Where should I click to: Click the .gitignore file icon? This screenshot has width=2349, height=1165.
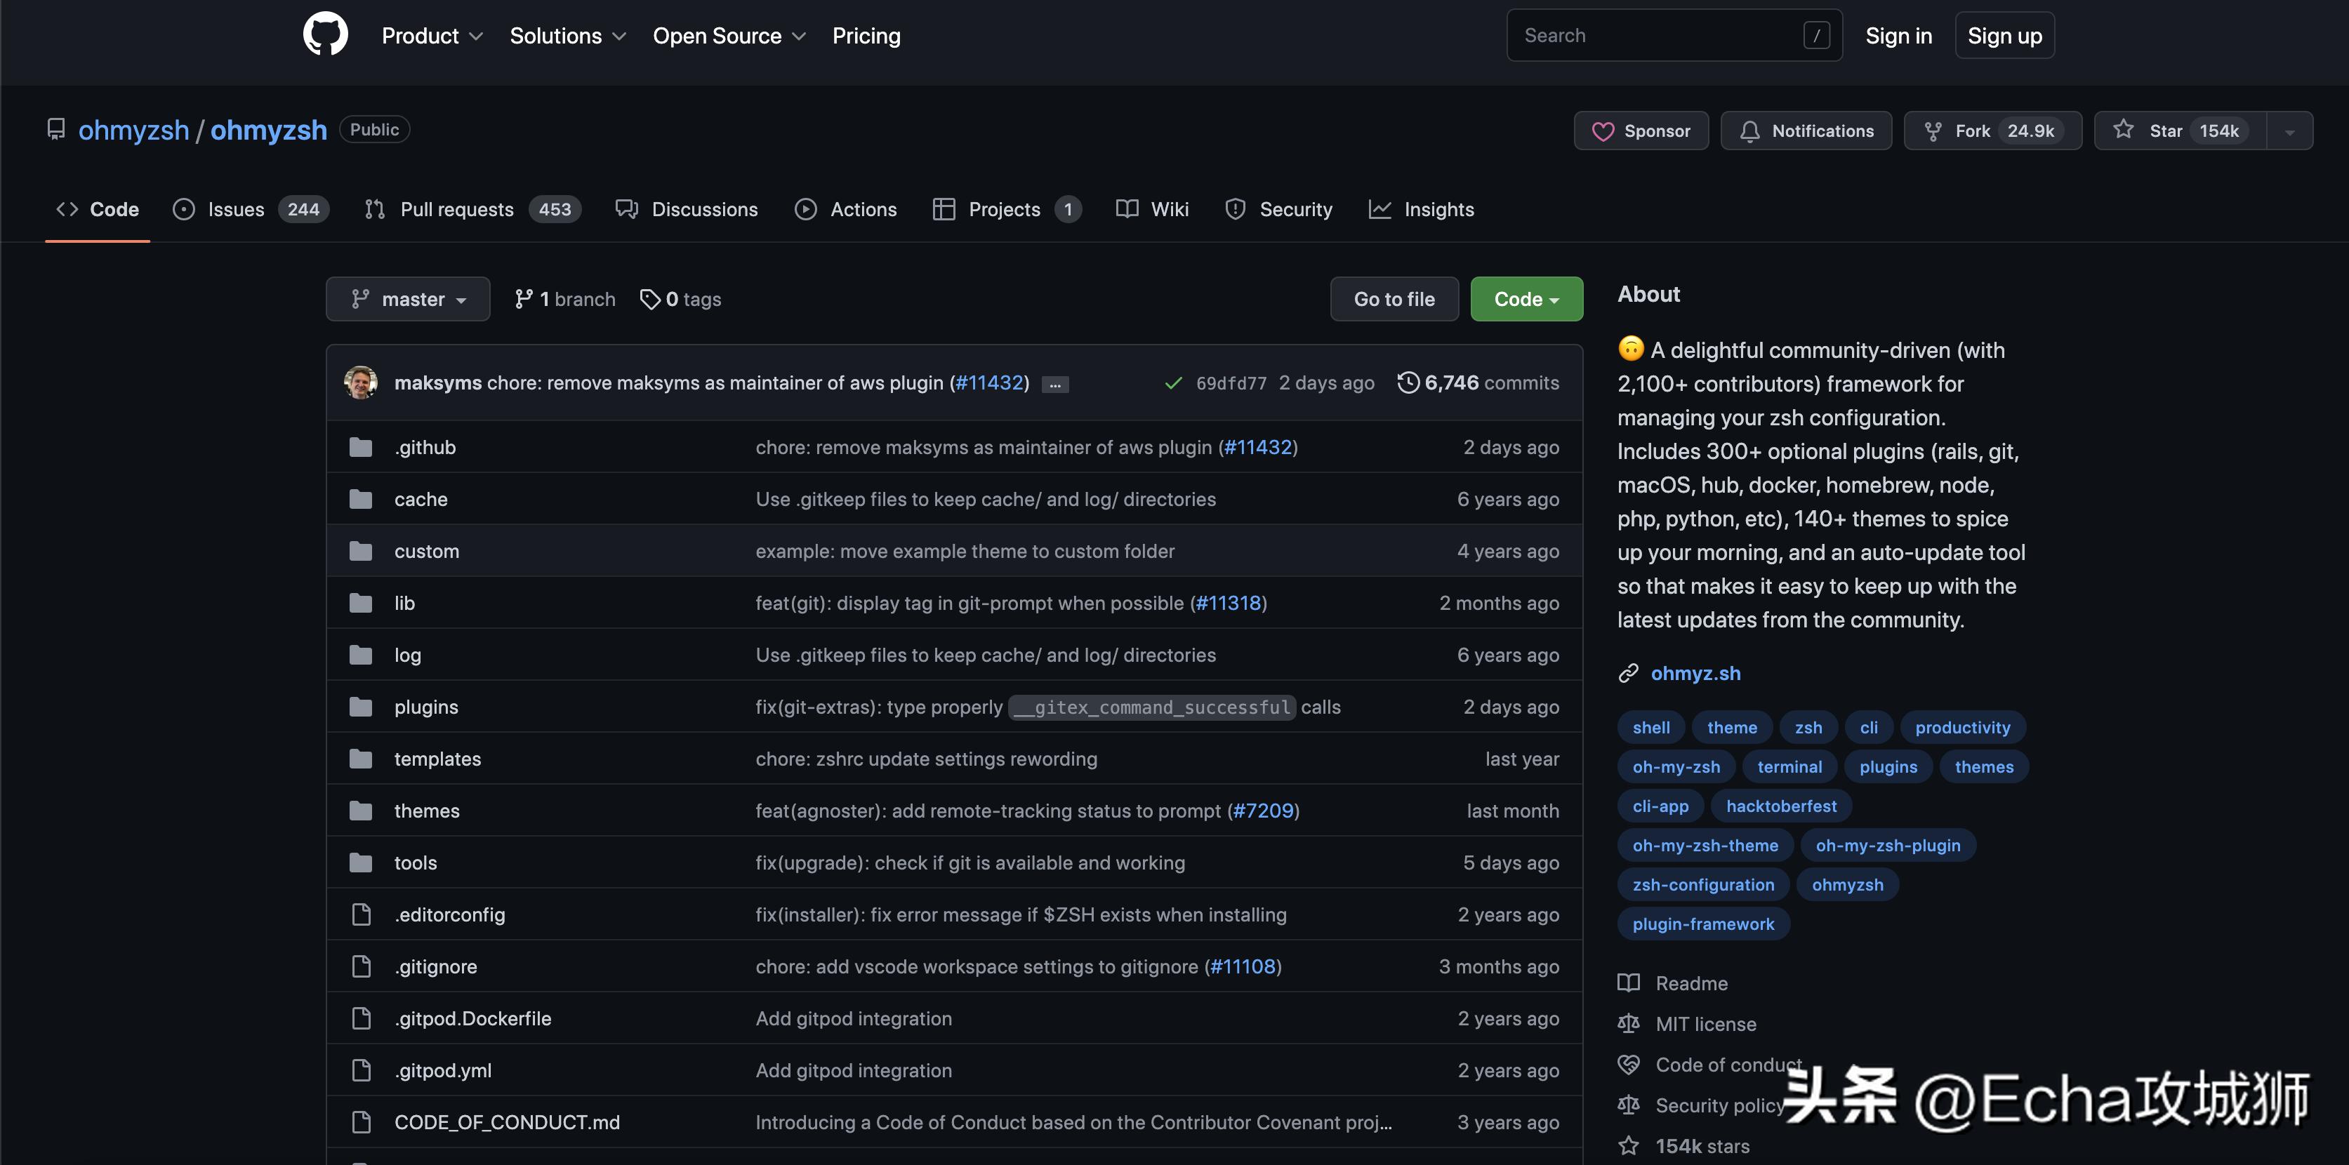361,966
